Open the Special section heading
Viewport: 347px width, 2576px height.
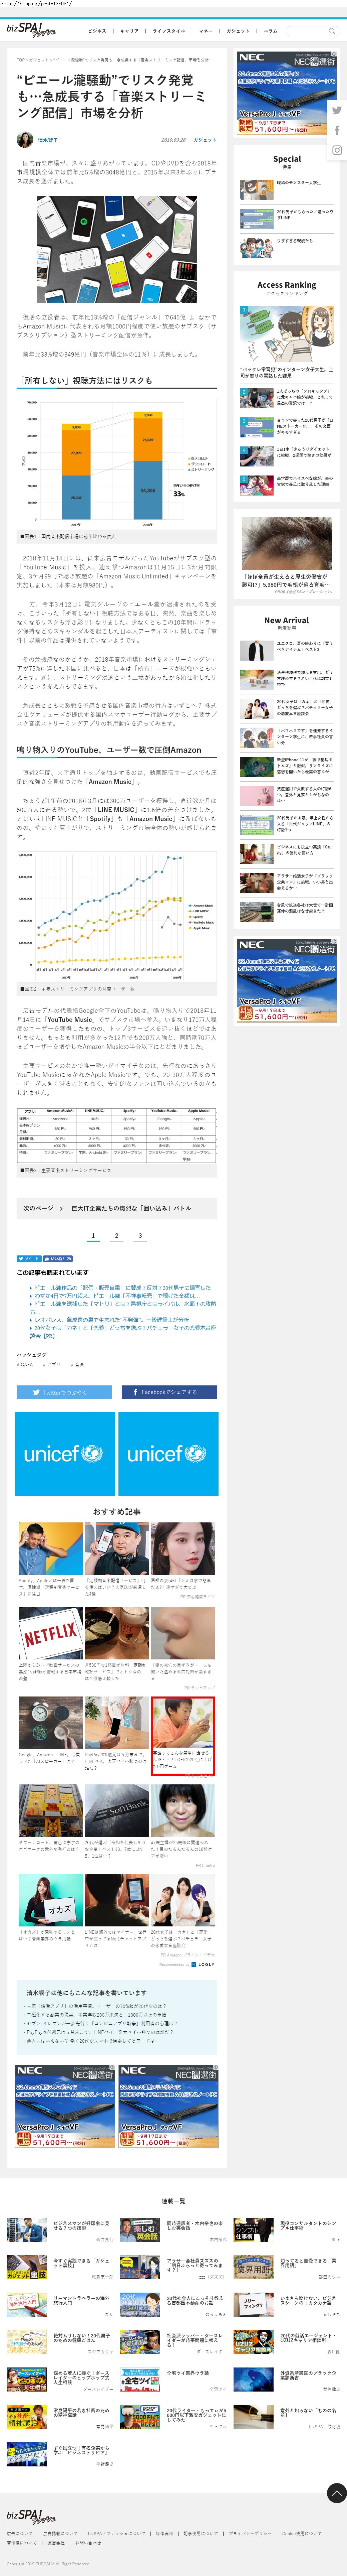click(x=287, y=159)
